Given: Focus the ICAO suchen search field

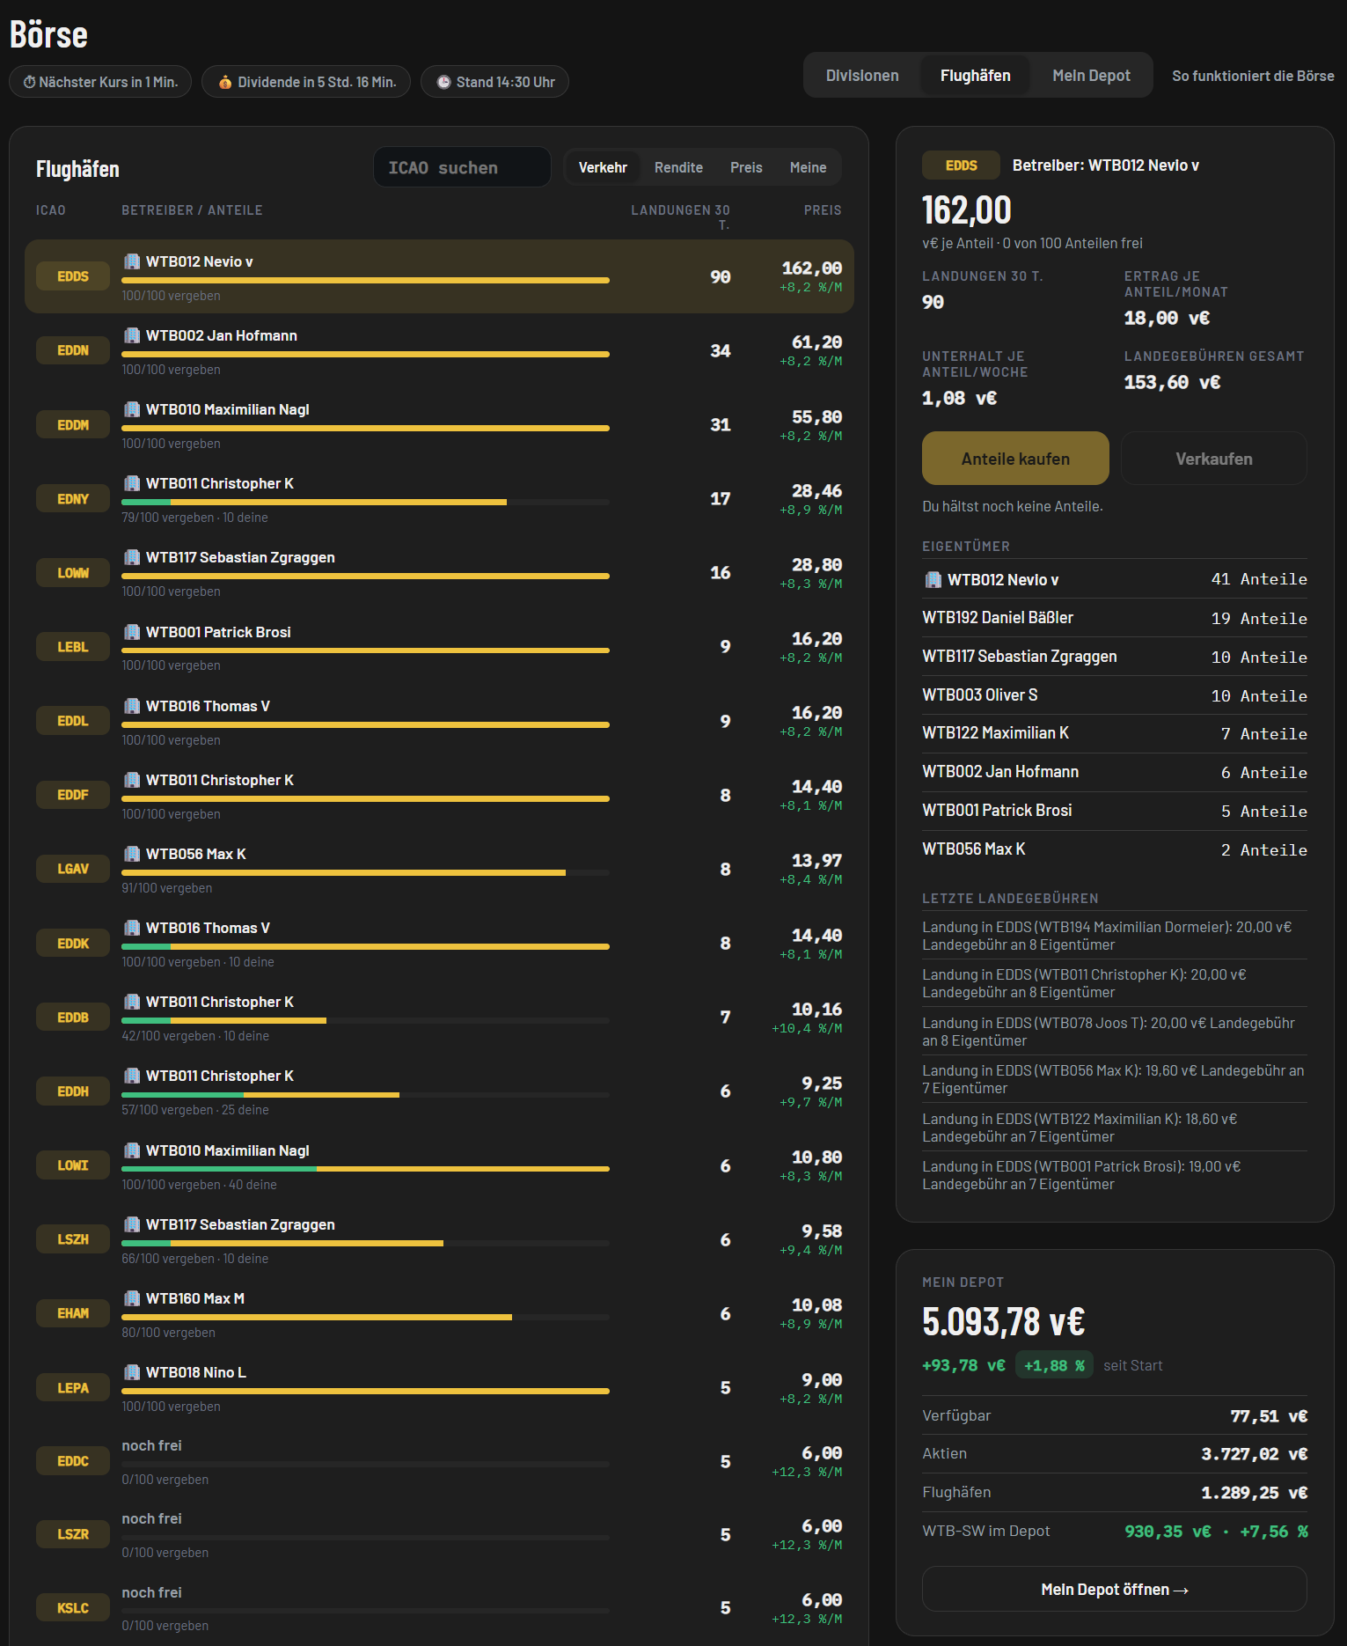Looking at the screenshot, I should point(463,167).
